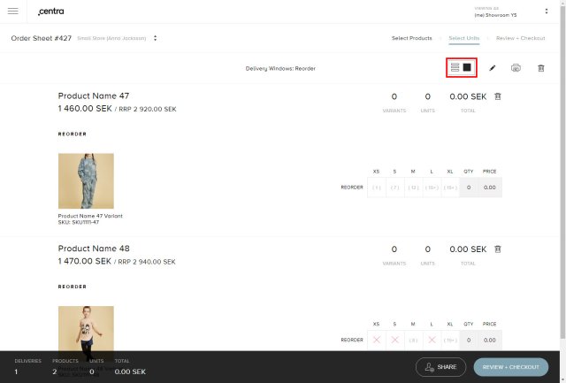Click the Centra logo
Viewport: 566px width, 383px height.
(57, 11)
